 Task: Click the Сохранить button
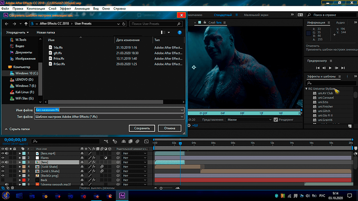(142, 128)
